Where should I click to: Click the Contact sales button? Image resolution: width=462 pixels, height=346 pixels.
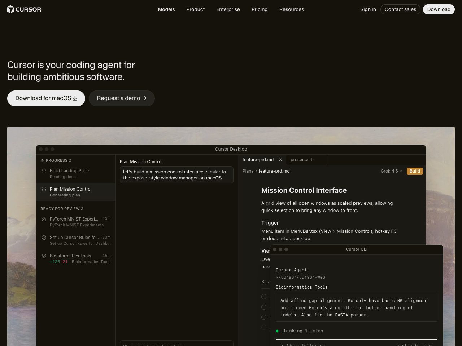coord(400,9)
